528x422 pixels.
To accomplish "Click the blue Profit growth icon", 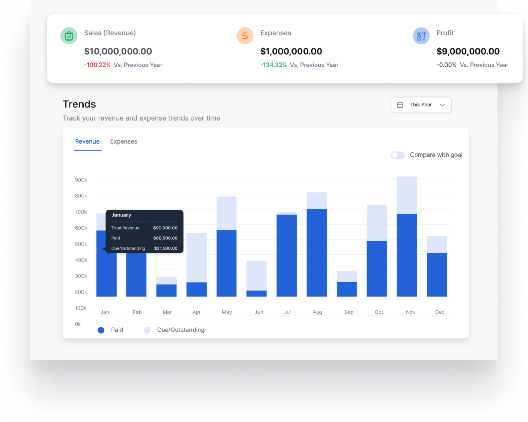I will click(x=421, y=36).
